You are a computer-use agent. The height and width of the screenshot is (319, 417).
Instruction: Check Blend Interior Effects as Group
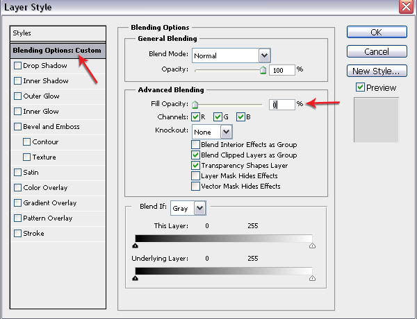pos(195,145)
